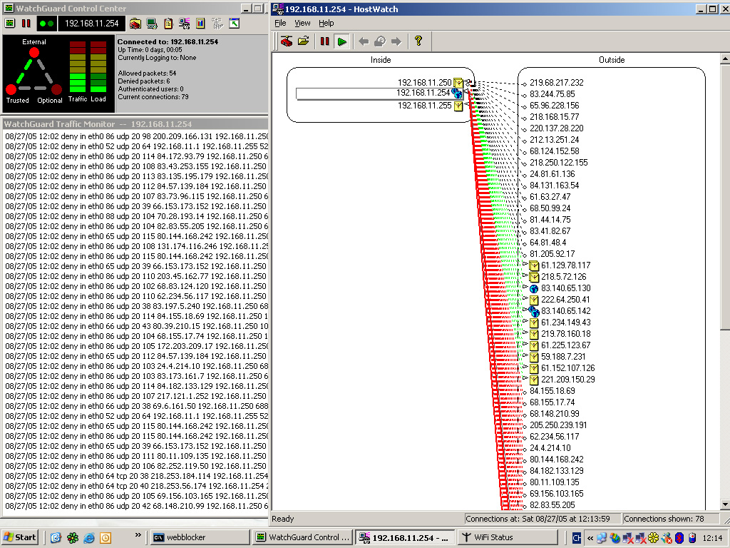Open Firebox Monitors keyboard-monitor icon
The width and height of the screenshot is (730, 548).
coord(152,24)
